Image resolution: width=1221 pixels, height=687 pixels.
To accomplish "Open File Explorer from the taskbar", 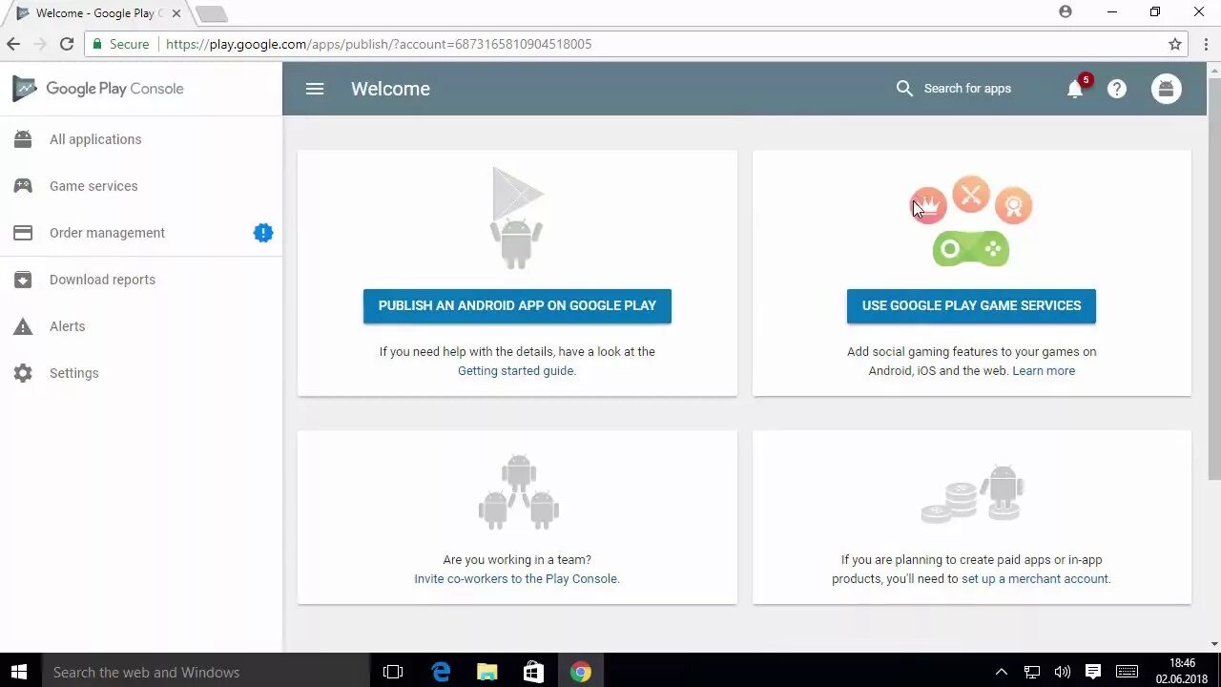I will point(487,672).
